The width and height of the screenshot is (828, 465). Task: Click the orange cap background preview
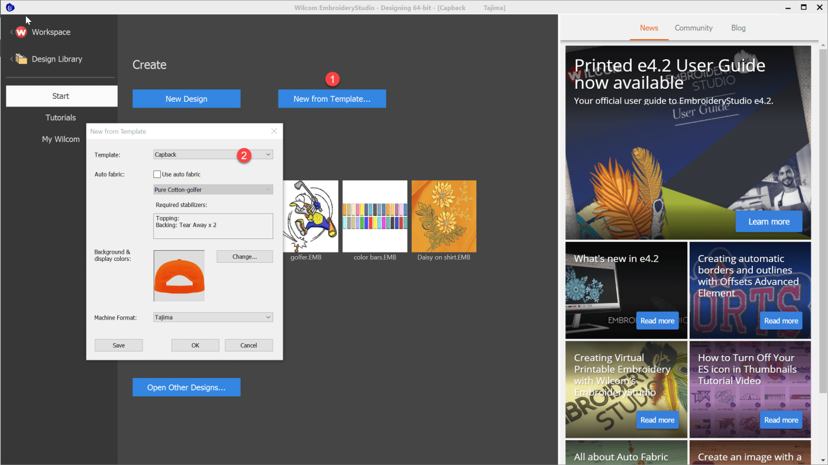tap(179, 276)
